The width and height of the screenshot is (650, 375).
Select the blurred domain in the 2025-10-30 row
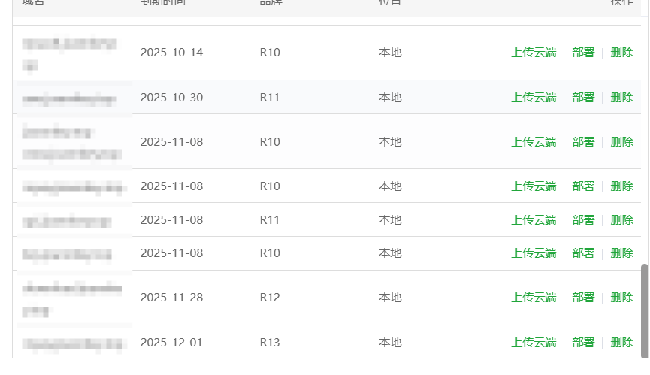69,99
